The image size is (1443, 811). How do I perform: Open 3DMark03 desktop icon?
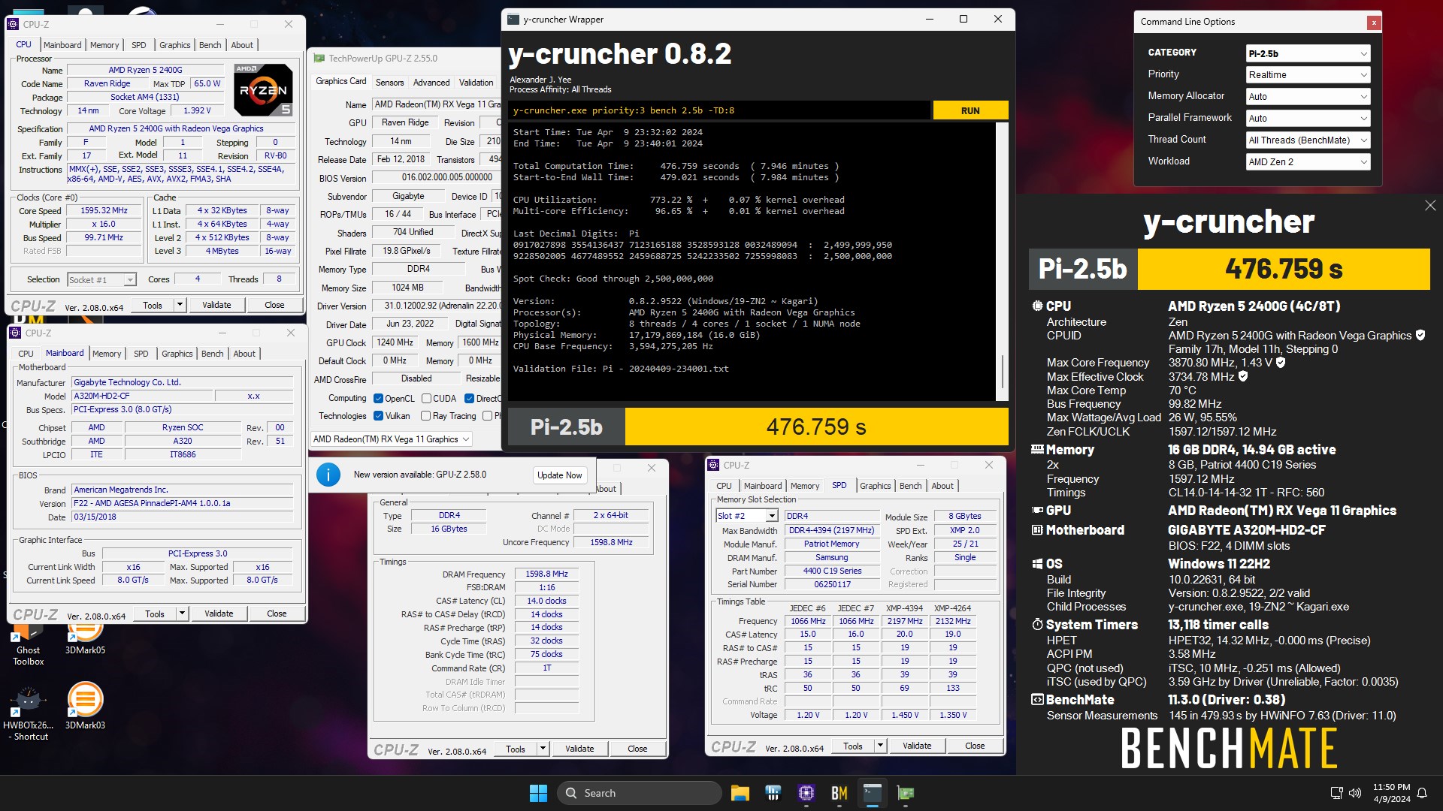85,706
